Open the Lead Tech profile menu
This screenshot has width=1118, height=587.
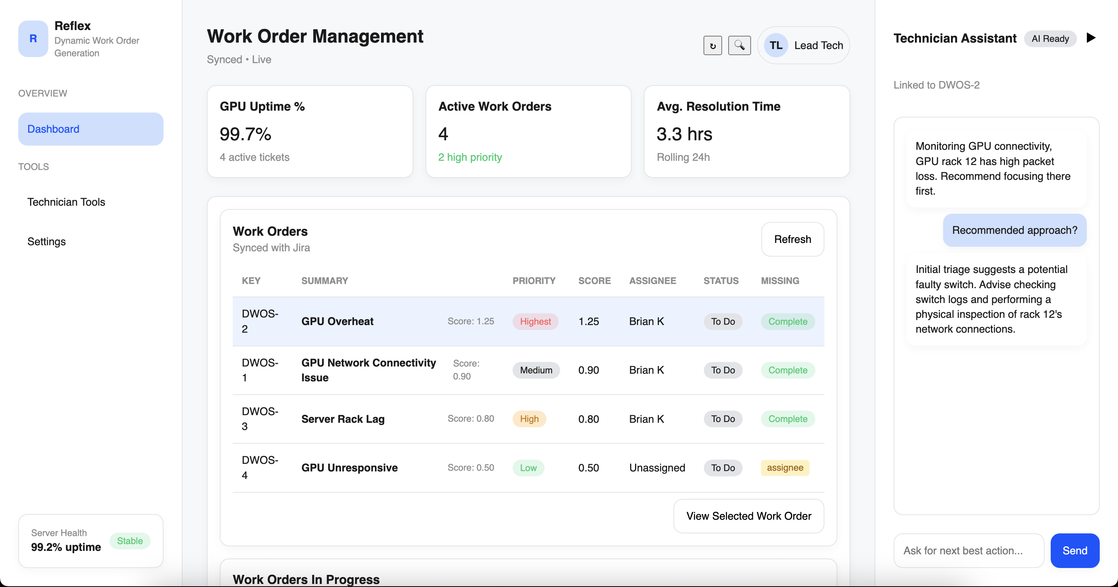(818, 46)
